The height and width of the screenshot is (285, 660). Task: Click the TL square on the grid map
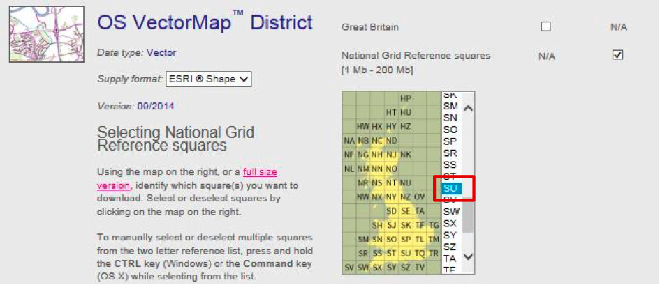pyautogui.click(x=419, y=239)
